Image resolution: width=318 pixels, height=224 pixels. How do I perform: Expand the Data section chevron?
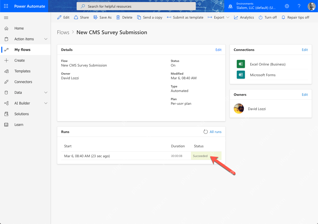click(x=46, y=93)
